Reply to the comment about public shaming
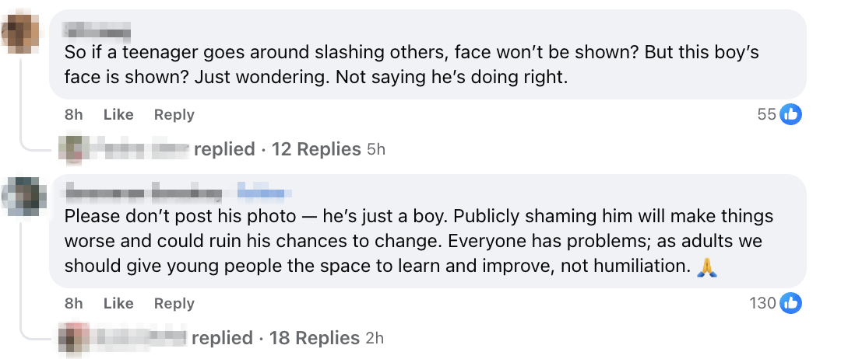Viewport: 841px width, 359px height. point(174,303)
